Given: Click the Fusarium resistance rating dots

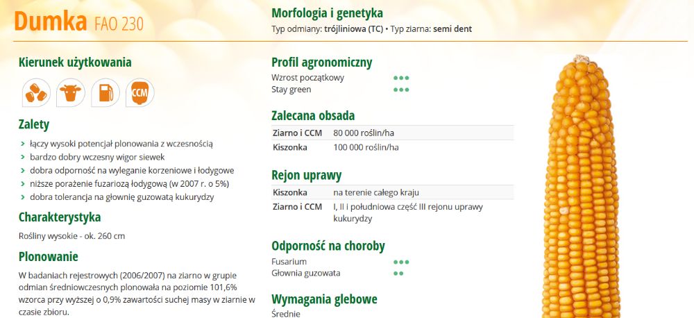Looking at the screenshot, I should pyautogui.click(x=401, y=262).
